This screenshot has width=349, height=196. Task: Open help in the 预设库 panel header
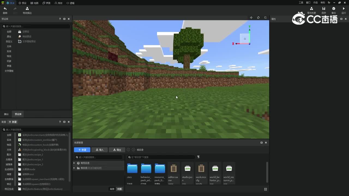click(x=60, y=19)
